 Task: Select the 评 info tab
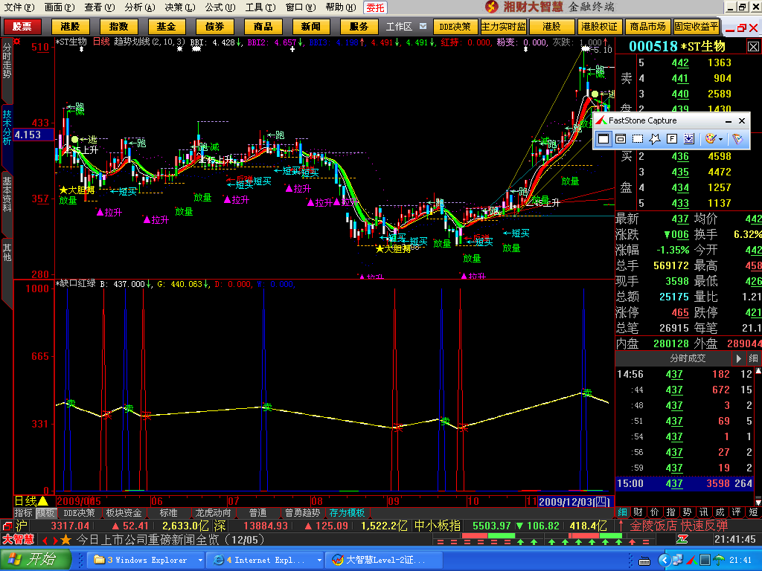coord(736,512)
